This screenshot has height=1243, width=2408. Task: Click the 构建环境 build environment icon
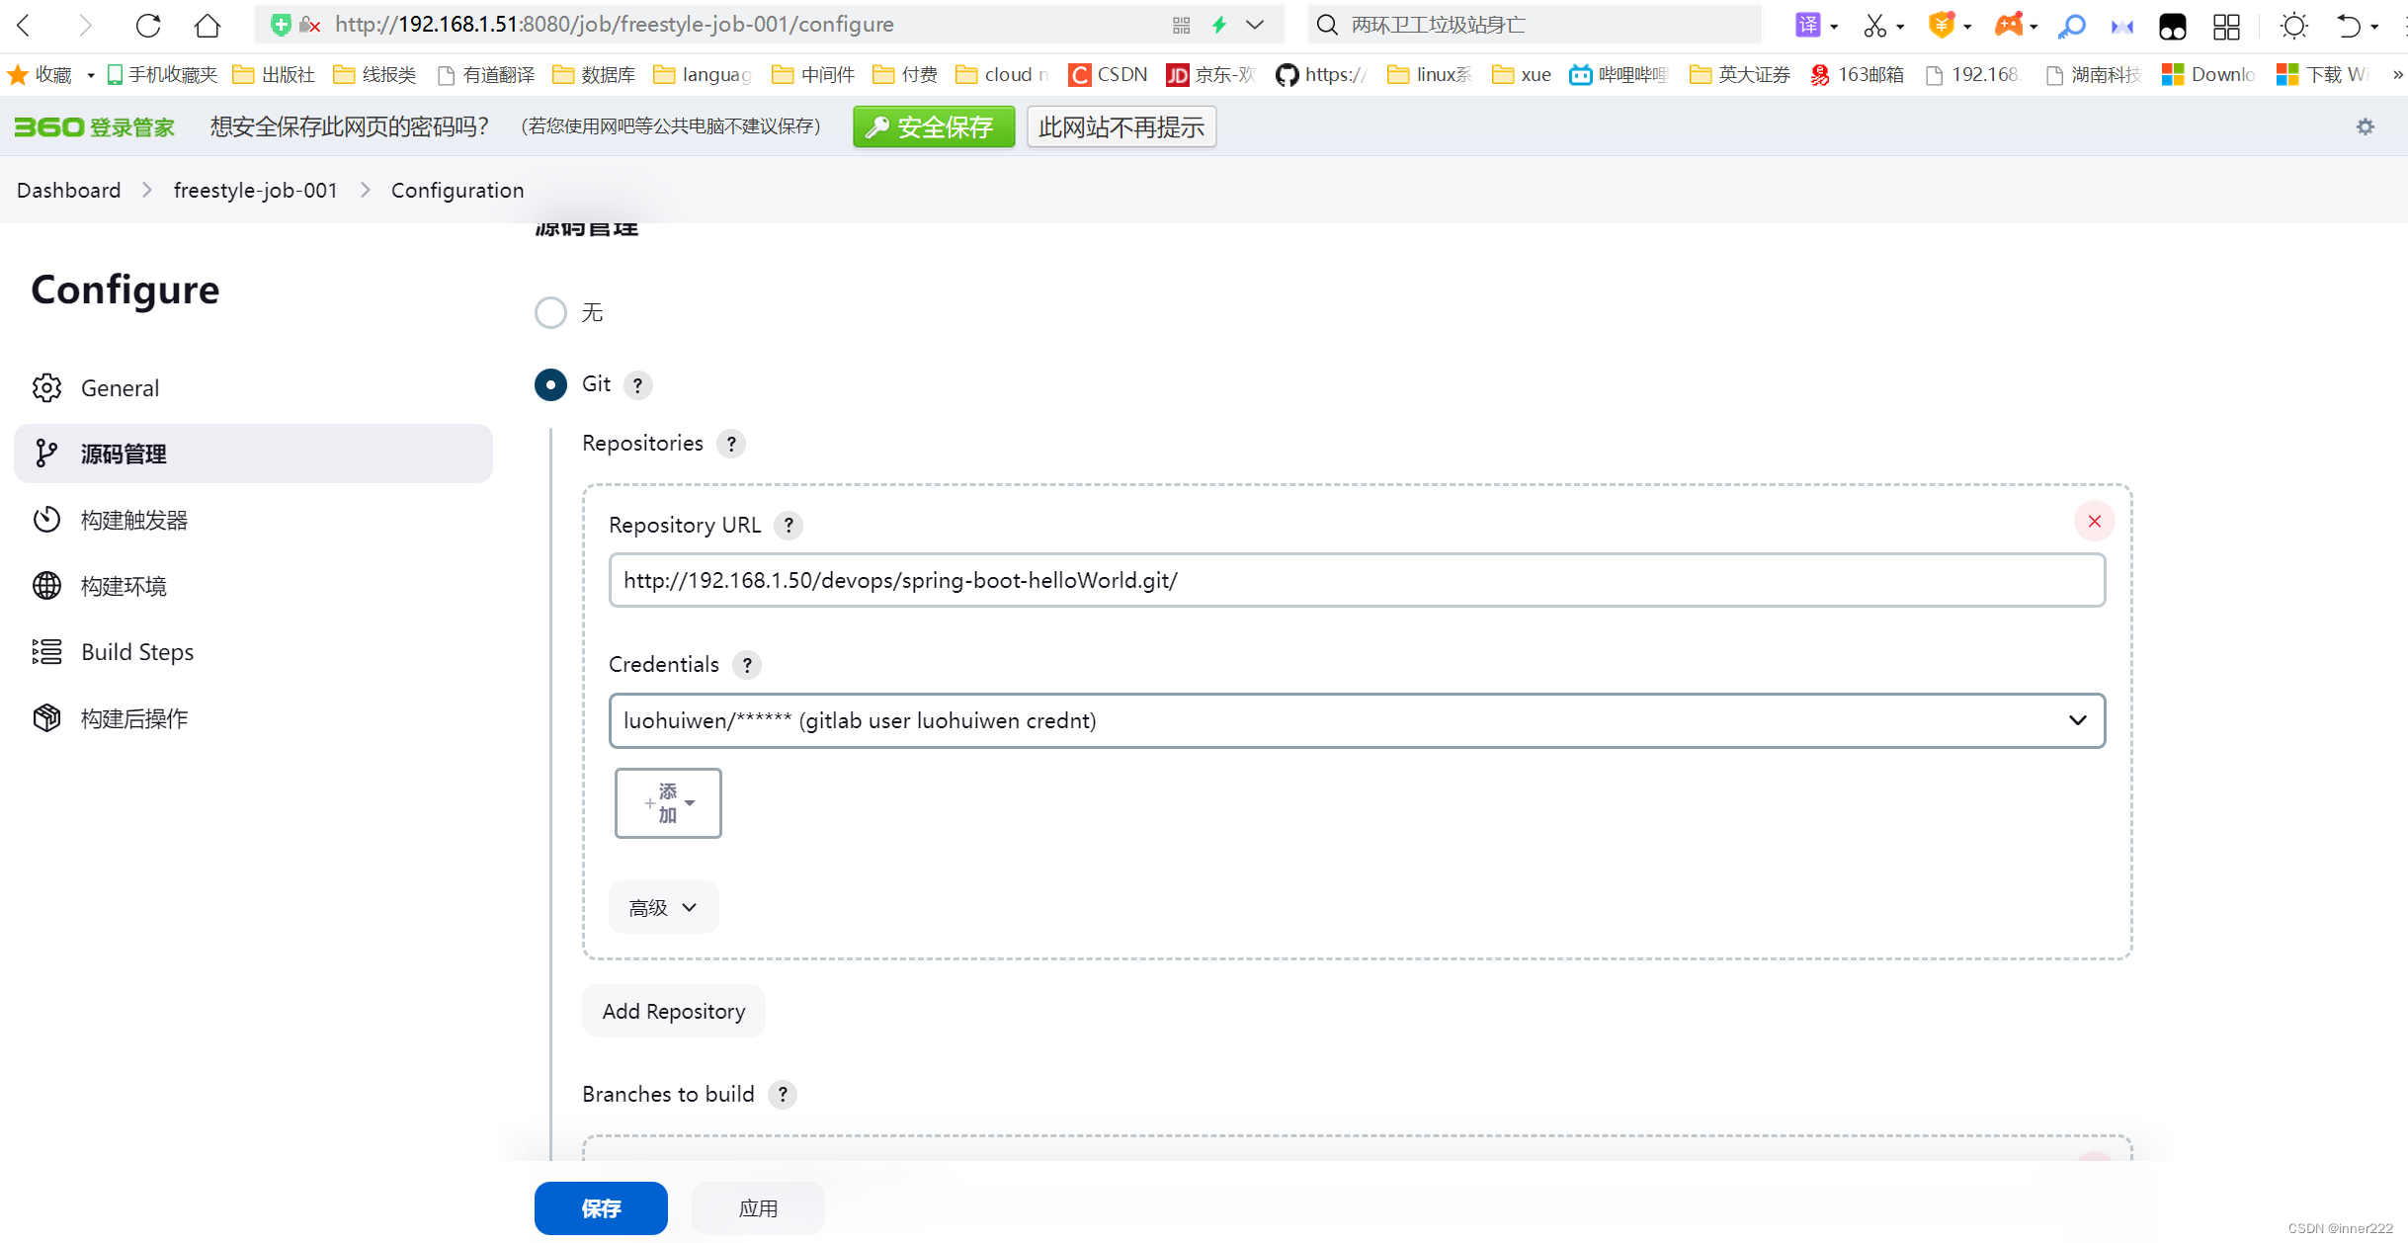tap(44, 585)
